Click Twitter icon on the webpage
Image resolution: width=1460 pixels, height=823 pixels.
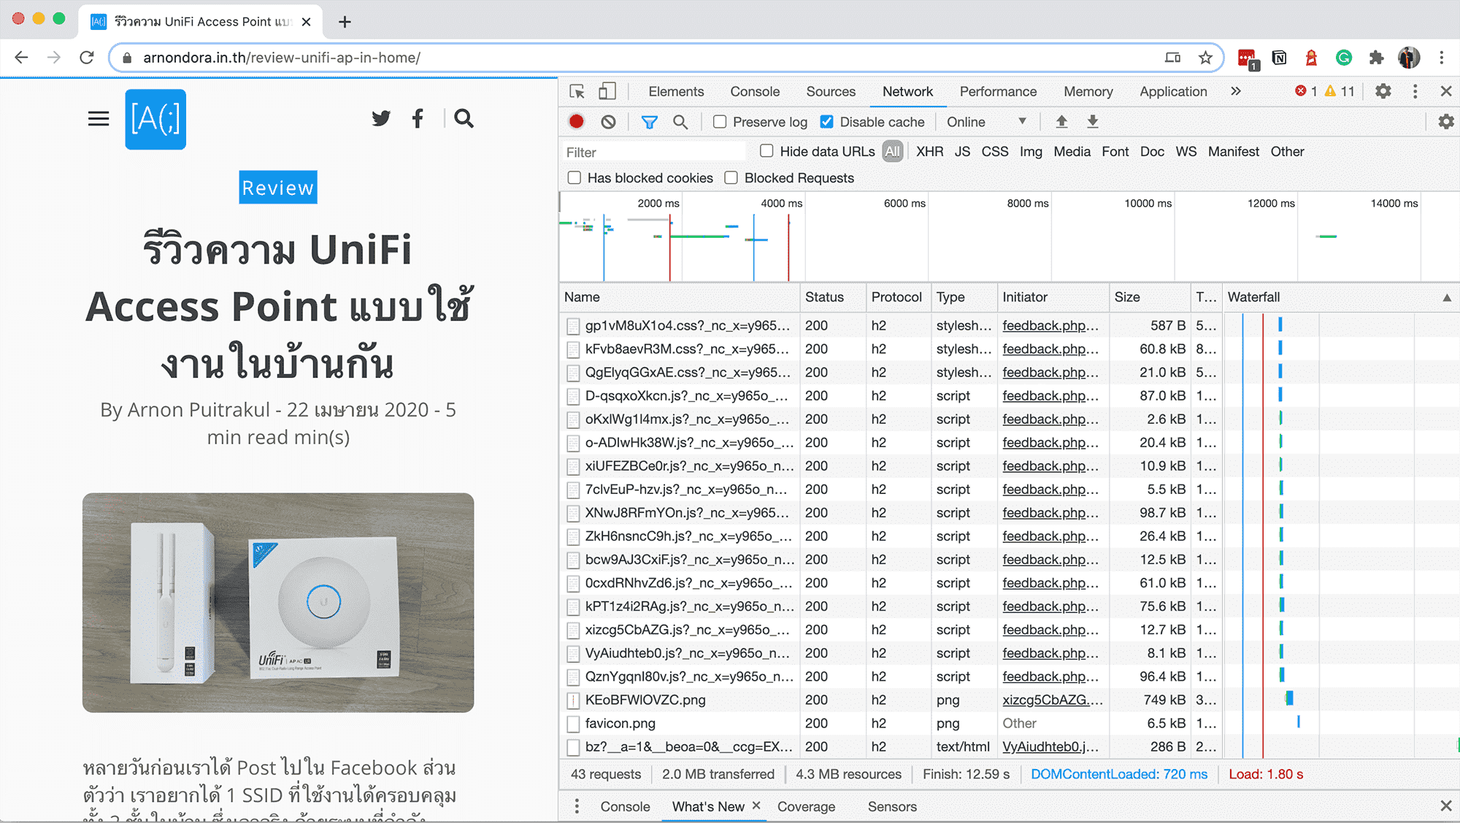pyautogui.click(x=381, y=118)
